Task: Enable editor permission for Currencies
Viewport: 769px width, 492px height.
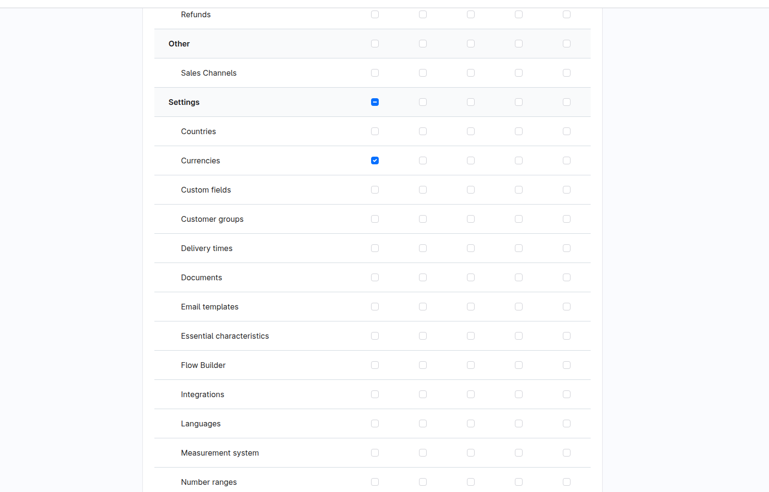Action: click(x=423, y=160)
